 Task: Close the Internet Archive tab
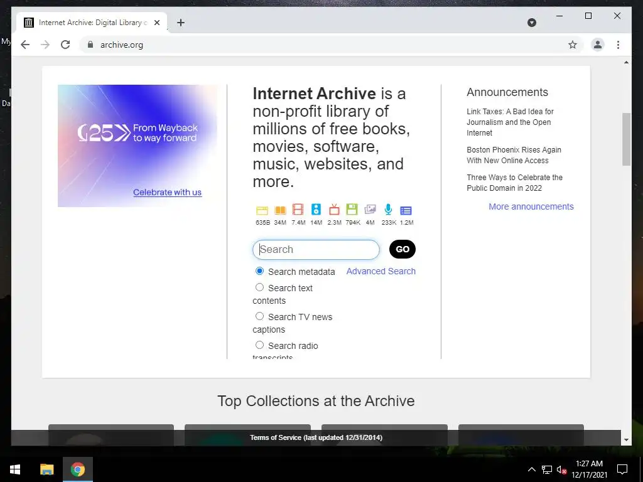[156, 23]
